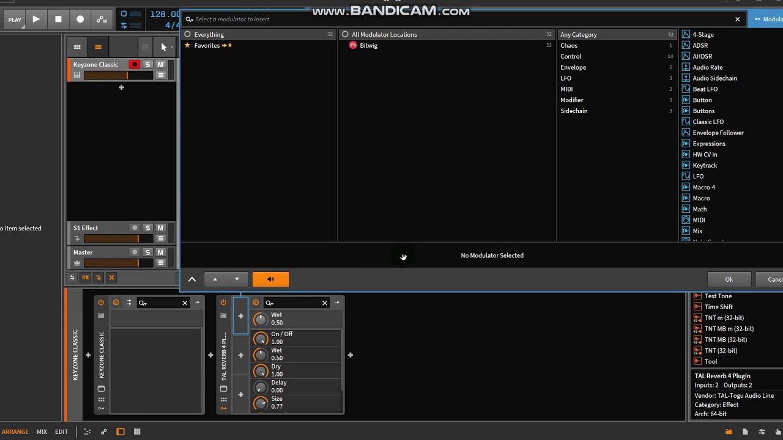Confirm with the Ok button
The width and height of the screenshot is (783, 440).
point(729,279)
